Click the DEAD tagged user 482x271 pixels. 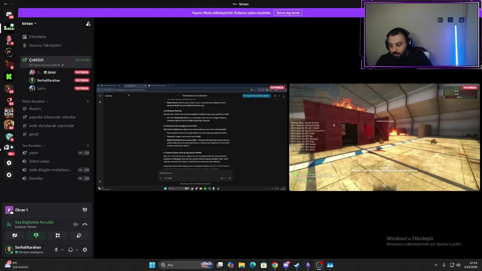pos(59,72)
